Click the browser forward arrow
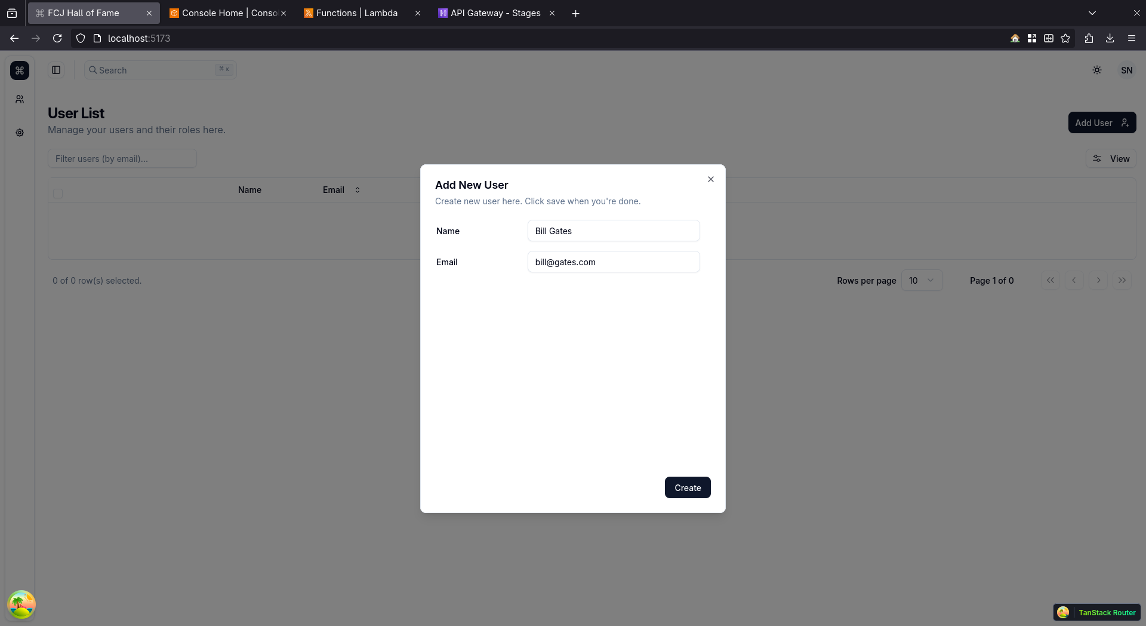This screenshot has height=626, width=1146. click(x=36, y=38)
